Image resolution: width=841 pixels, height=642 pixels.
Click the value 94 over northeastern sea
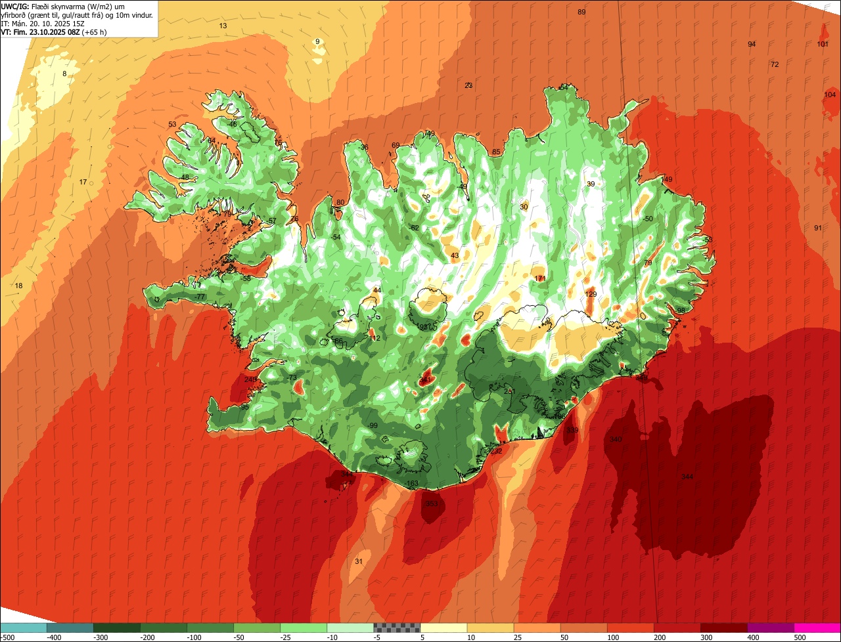(x=752, y=44)
